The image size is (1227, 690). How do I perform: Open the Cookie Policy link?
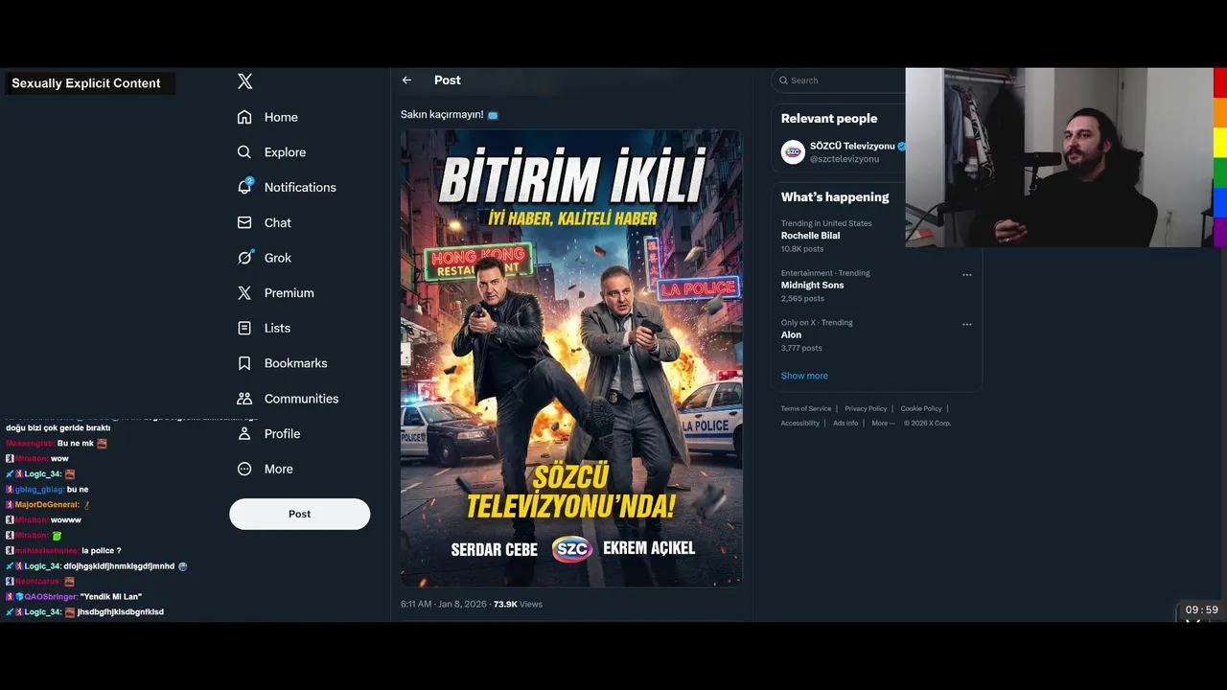pos(921,409)
